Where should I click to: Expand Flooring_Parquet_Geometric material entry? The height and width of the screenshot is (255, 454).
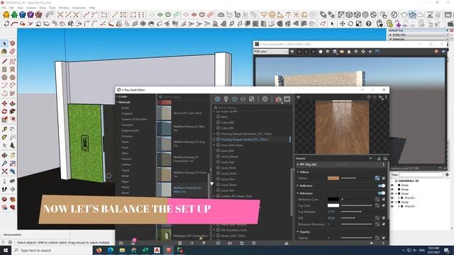coord(214,134)
